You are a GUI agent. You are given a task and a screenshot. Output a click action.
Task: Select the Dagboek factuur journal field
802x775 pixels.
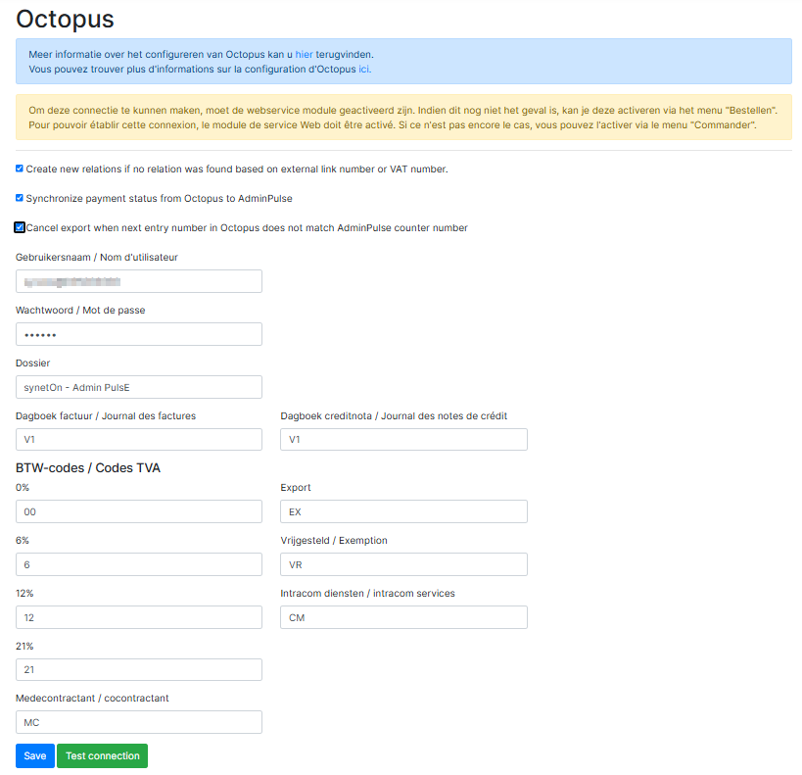pos(139,440)
